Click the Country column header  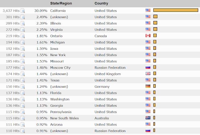pos(101,3)
